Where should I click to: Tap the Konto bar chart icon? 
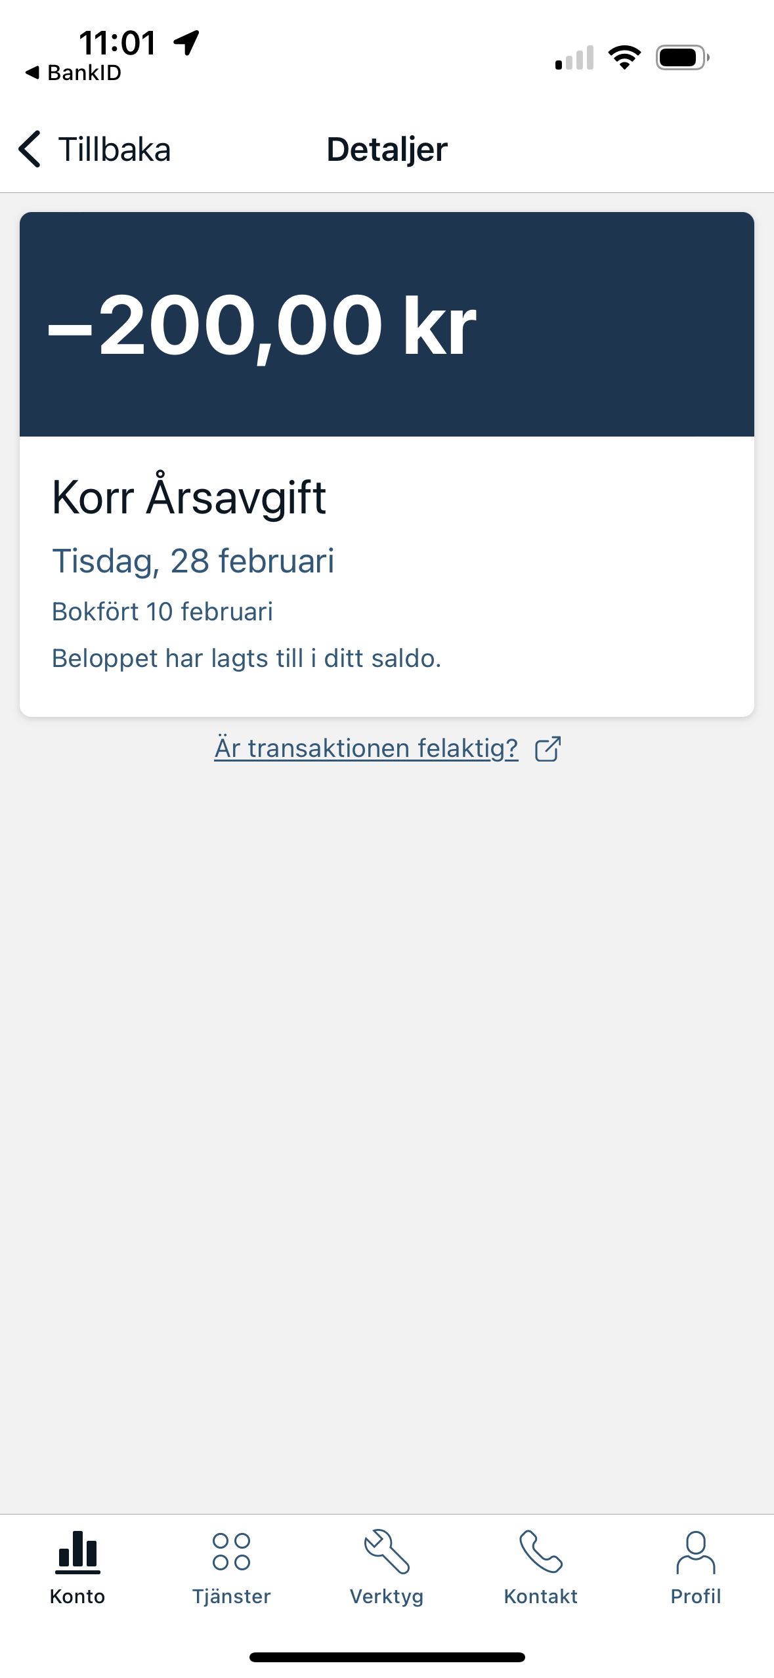[77, 1553]
